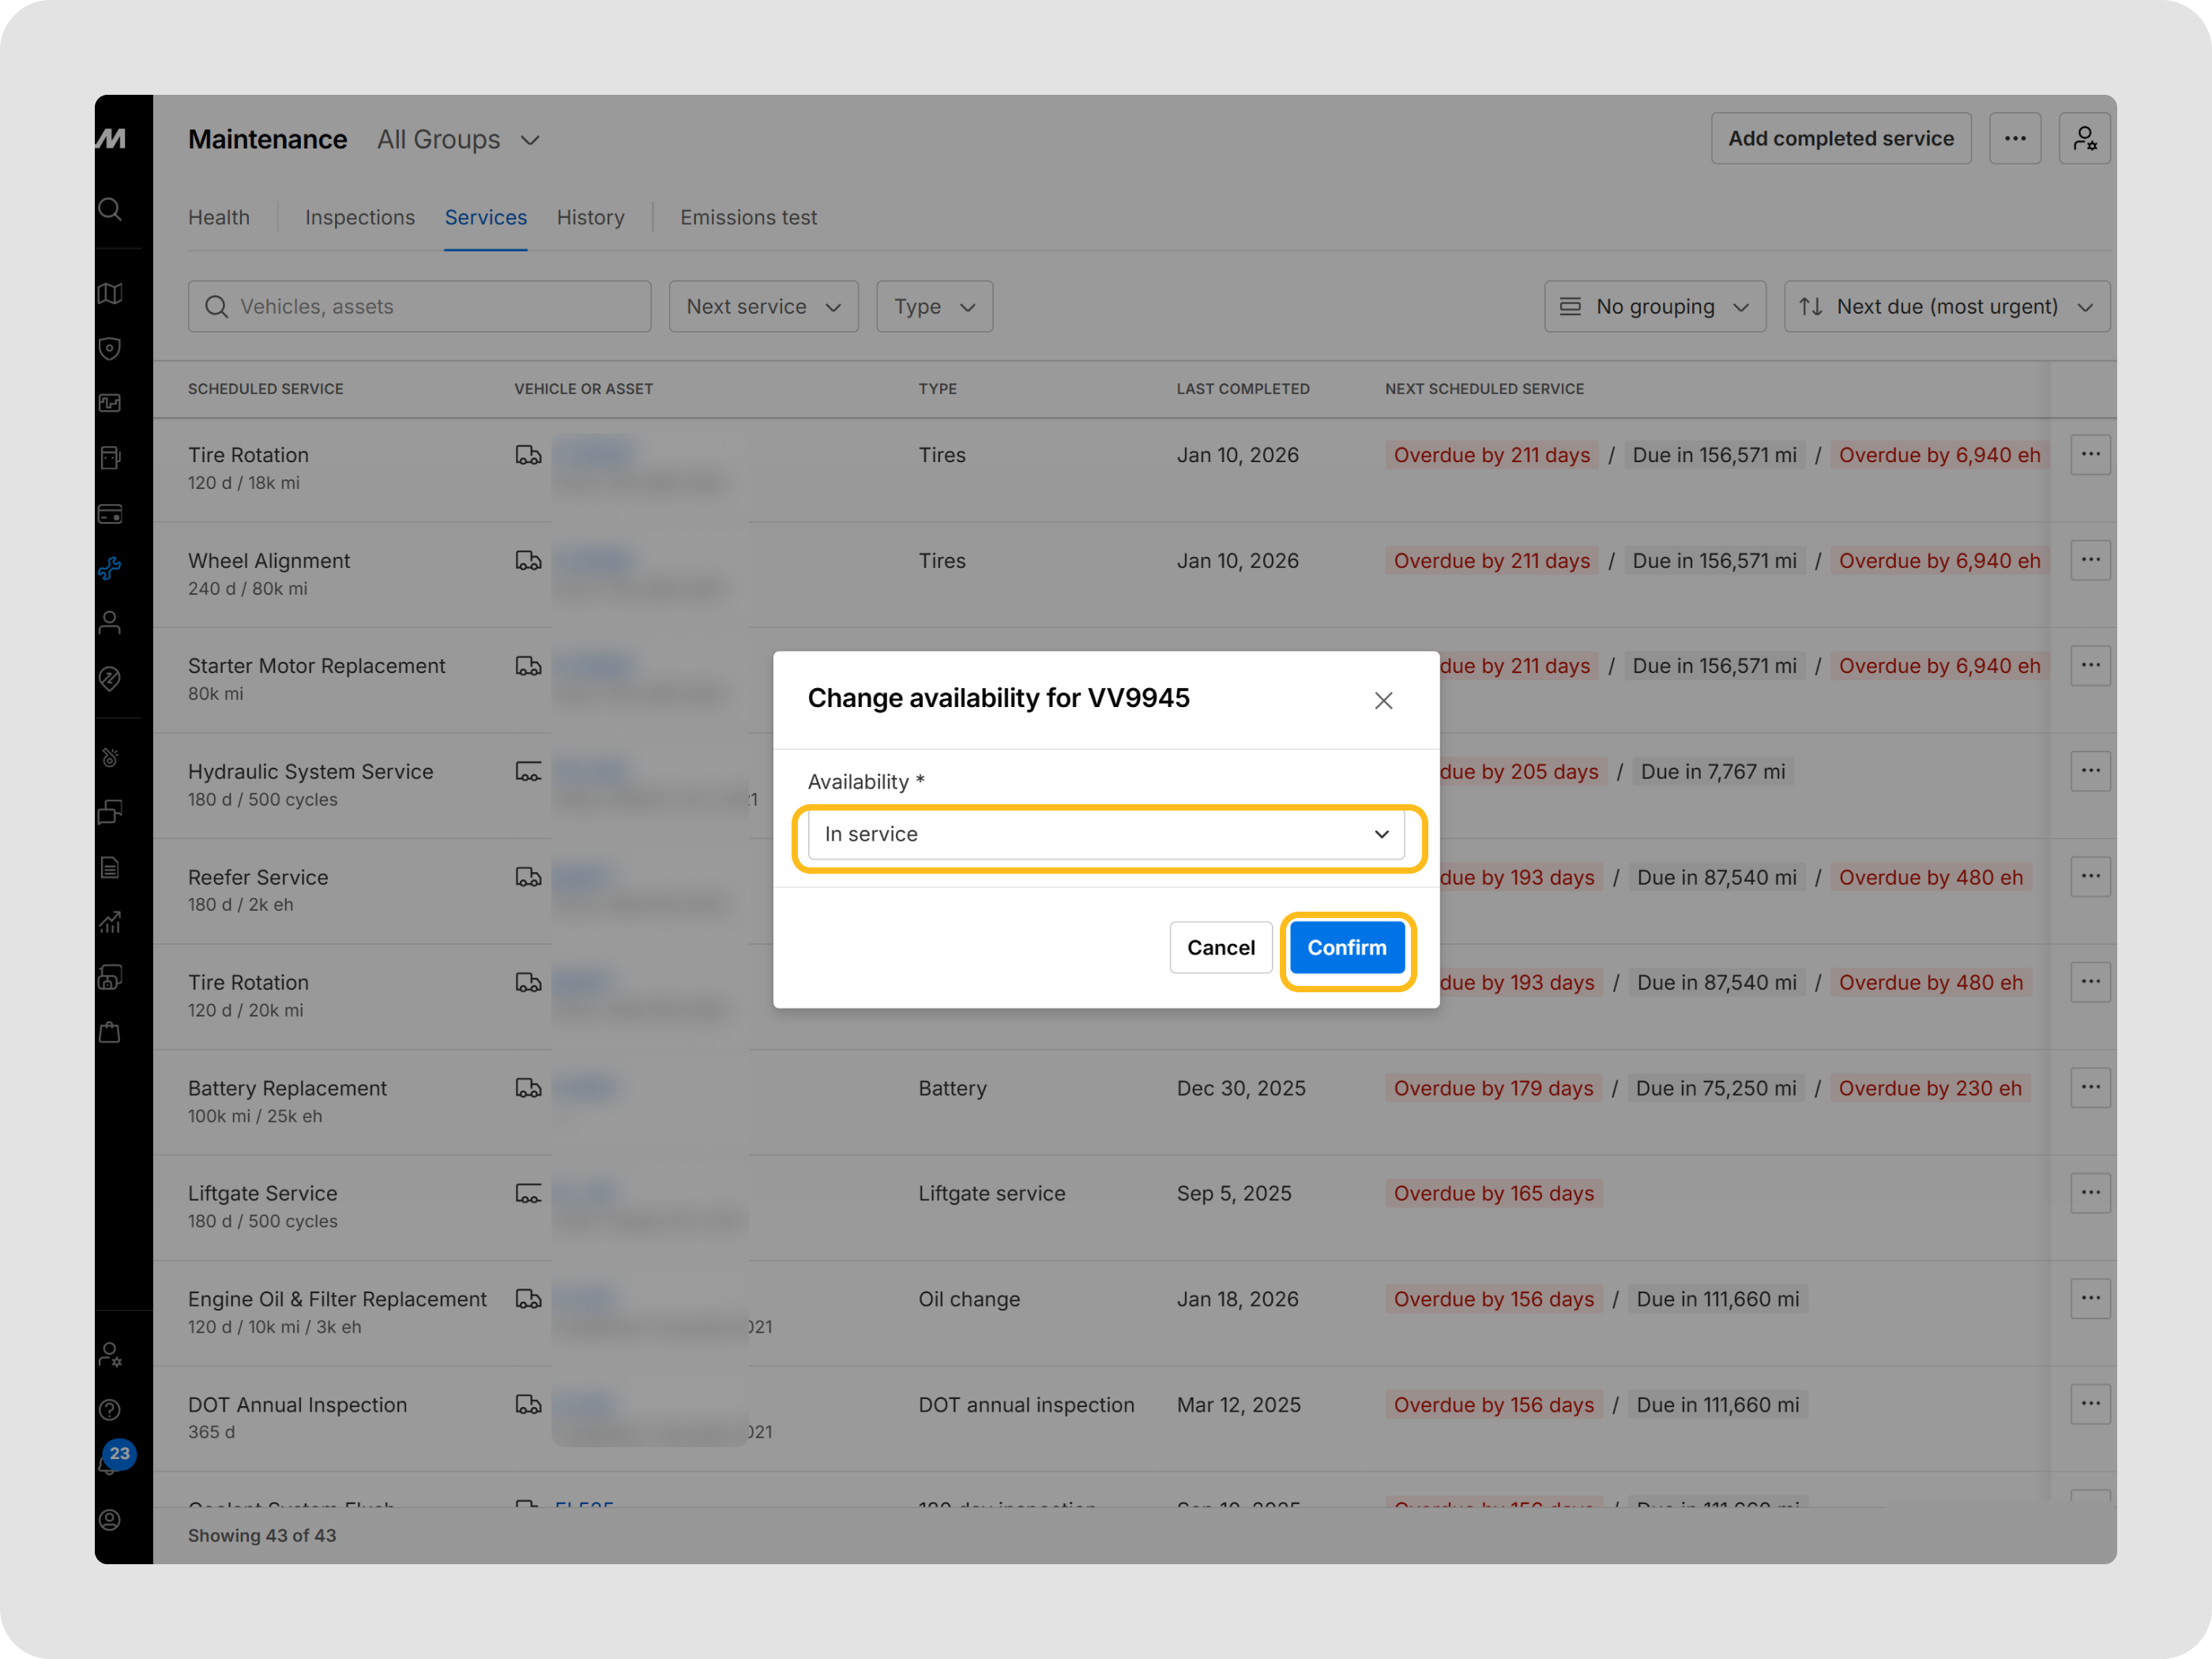
Task: Expand the Availability dropdown showing In service
Action: click(x=1106, y=834)
